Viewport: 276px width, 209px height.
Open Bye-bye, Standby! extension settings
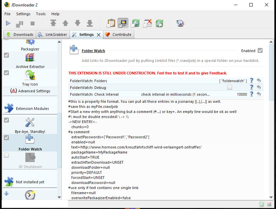point(30,125)
